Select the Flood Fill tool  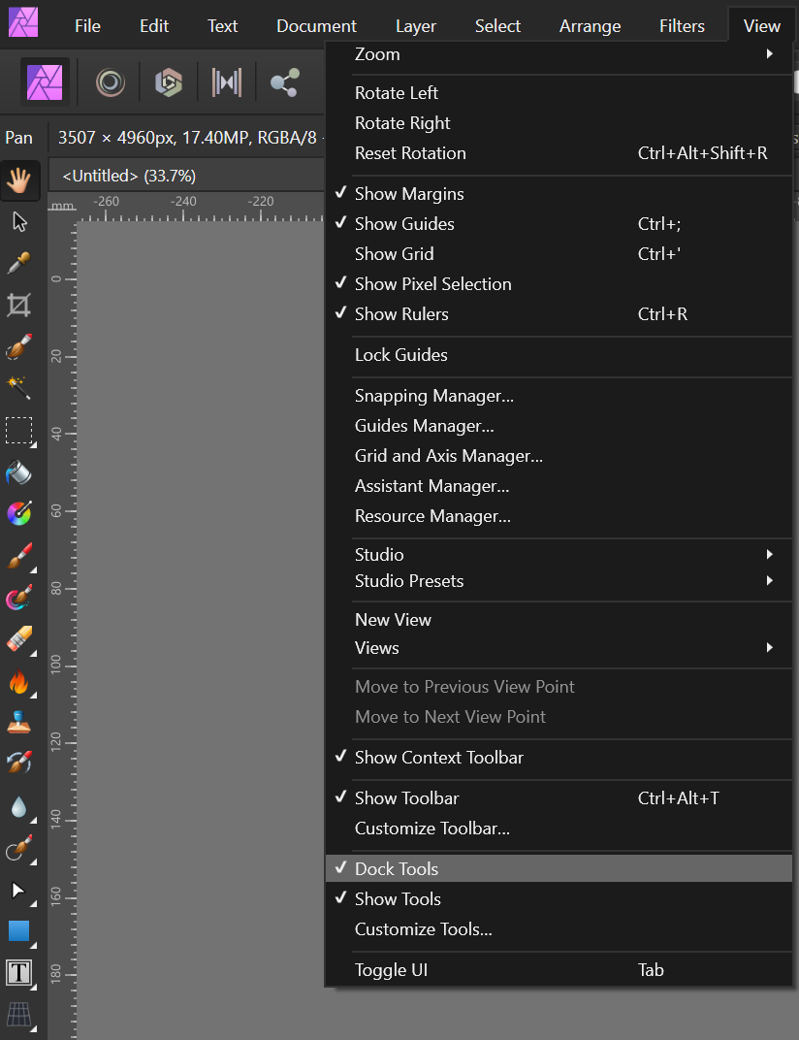(19, 472)
